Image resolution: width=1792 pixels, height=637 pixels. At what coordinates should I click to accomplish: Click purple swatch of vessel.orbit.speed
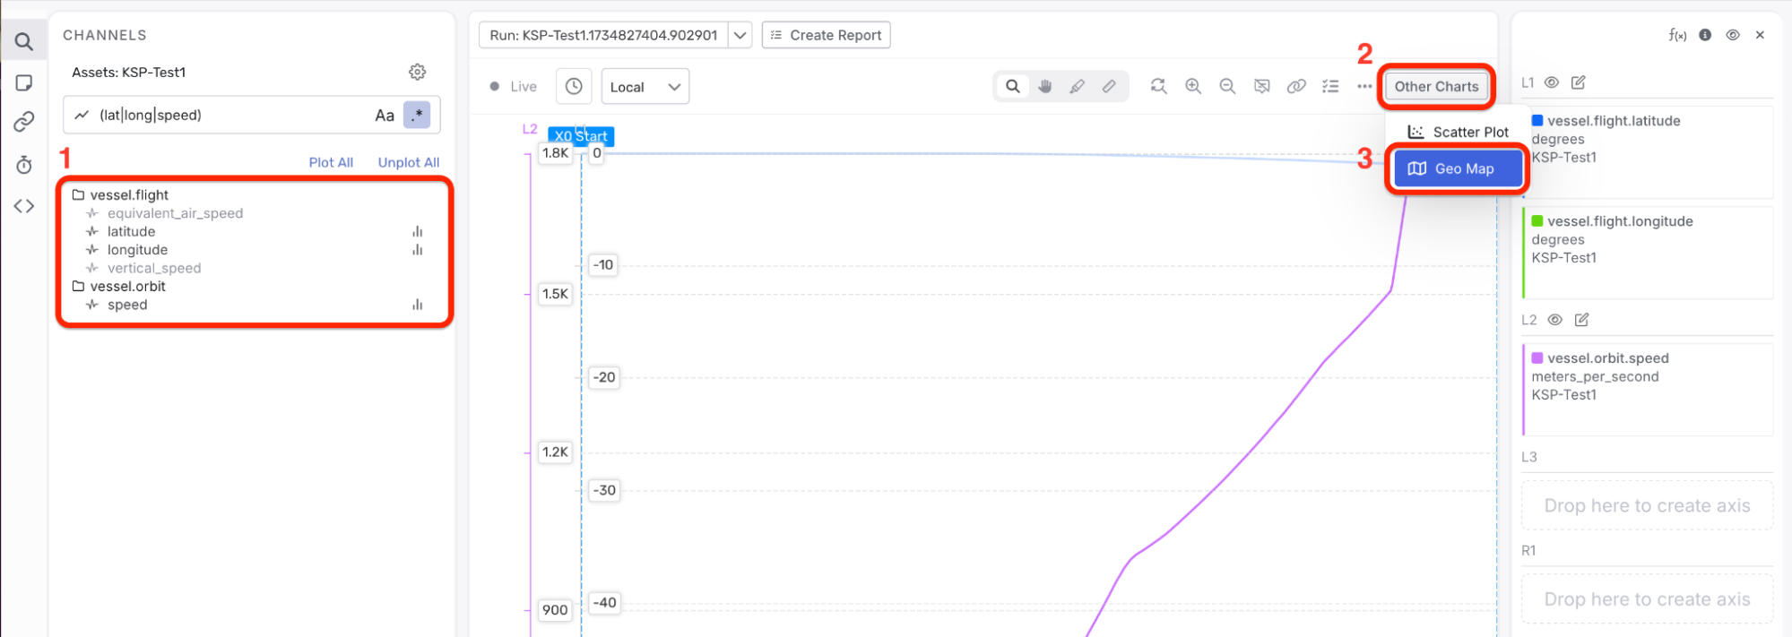[x=1537, y=358]
